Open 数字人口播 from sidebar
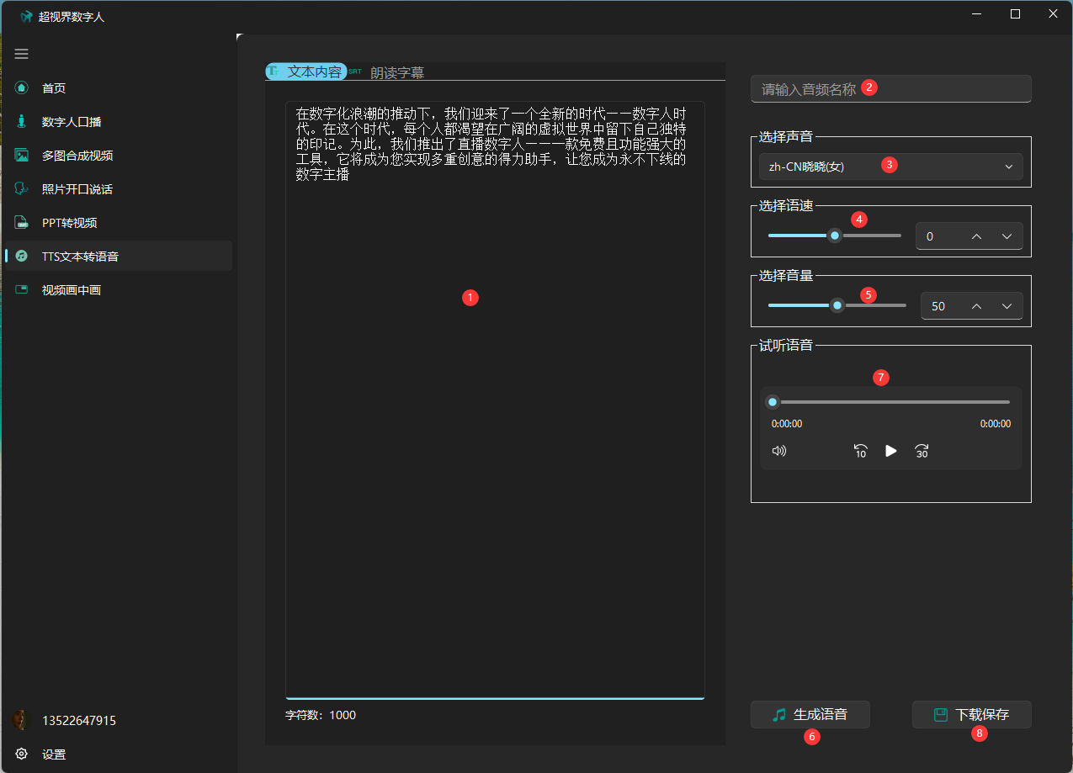1073x773 pixels. (71, 122)
